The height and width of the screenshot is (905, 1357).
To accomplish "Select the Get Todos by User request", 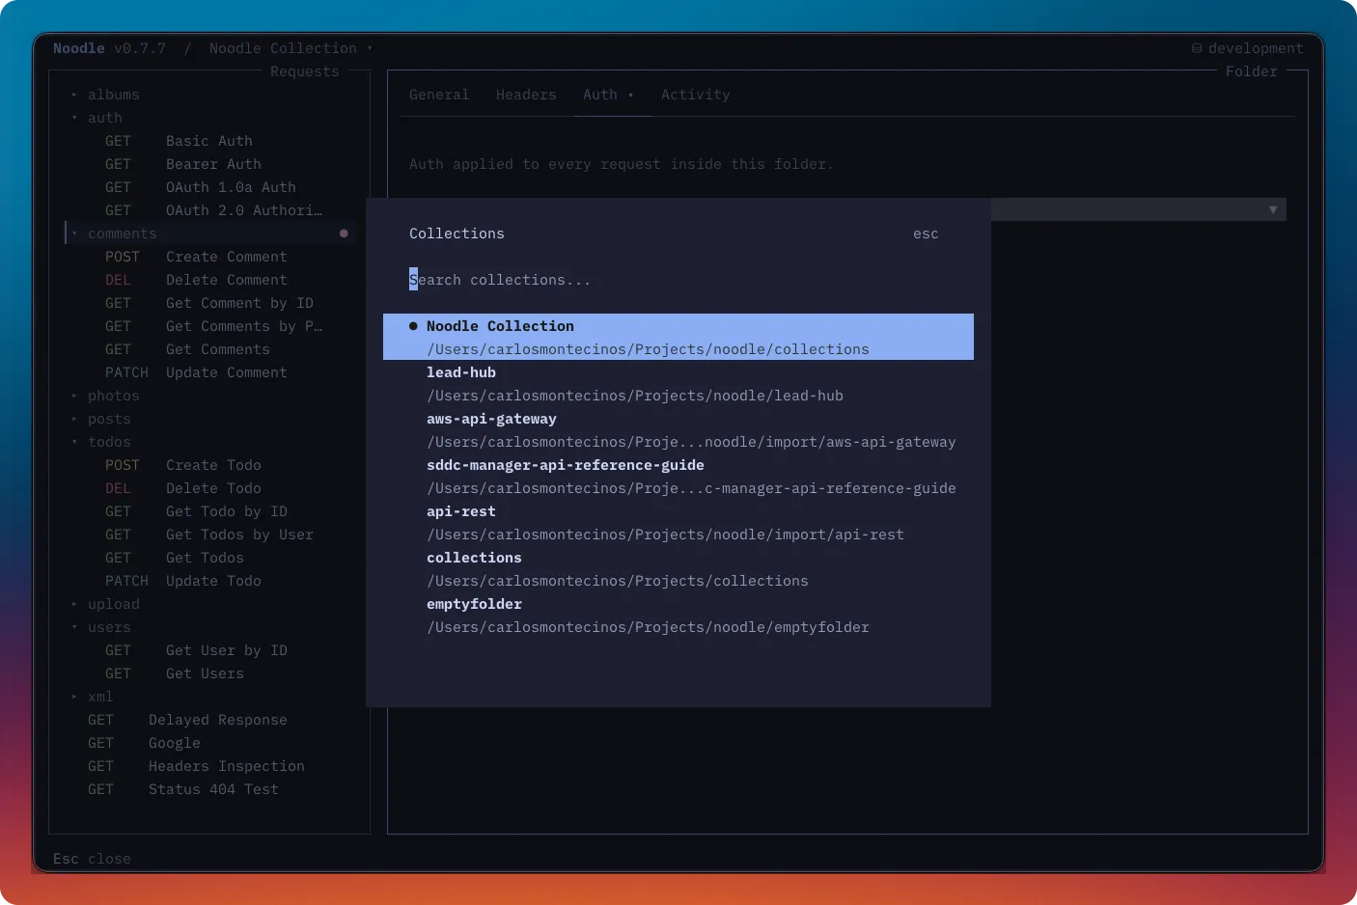I will point(210,535).
